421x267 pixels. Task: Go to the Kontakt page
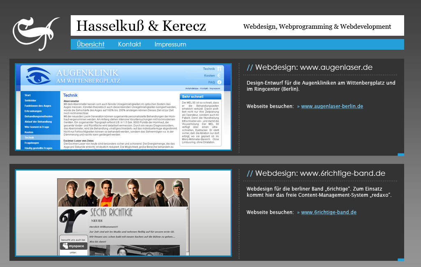click(130, 44)
